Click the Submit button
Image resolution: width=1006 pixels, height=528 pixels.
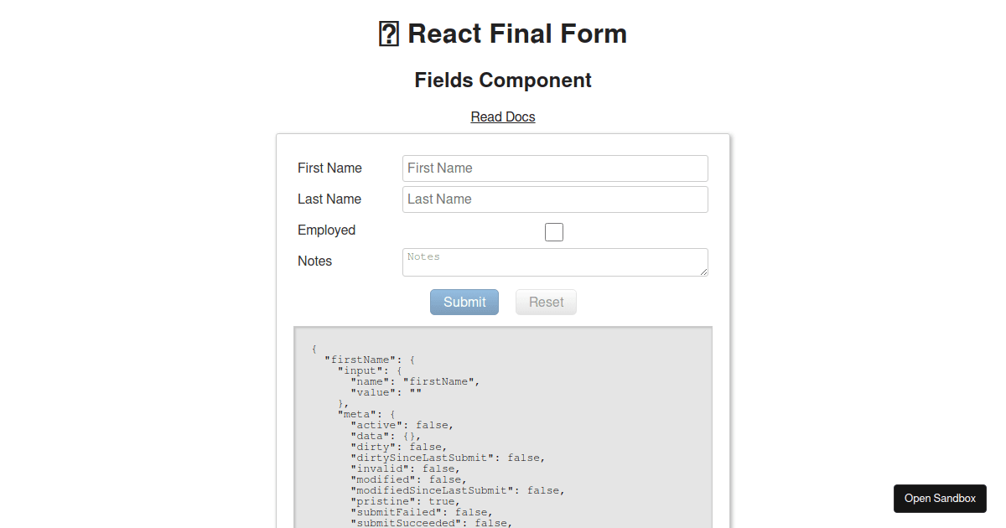pyautogui.click(x=464, y=302)
